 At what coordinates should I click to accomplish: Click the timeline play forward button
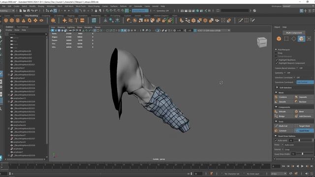(x=302, y=166)
